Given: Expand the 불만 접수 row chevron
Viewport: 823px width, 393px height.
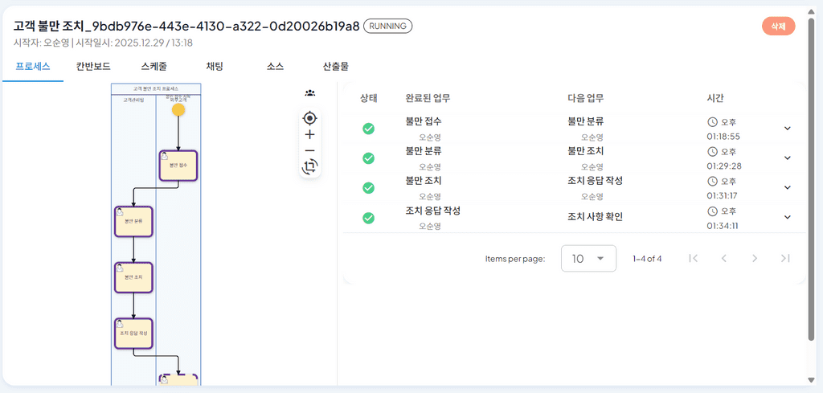Looking at the screenshot, I should pyautogui.click(x=787, y=129).
